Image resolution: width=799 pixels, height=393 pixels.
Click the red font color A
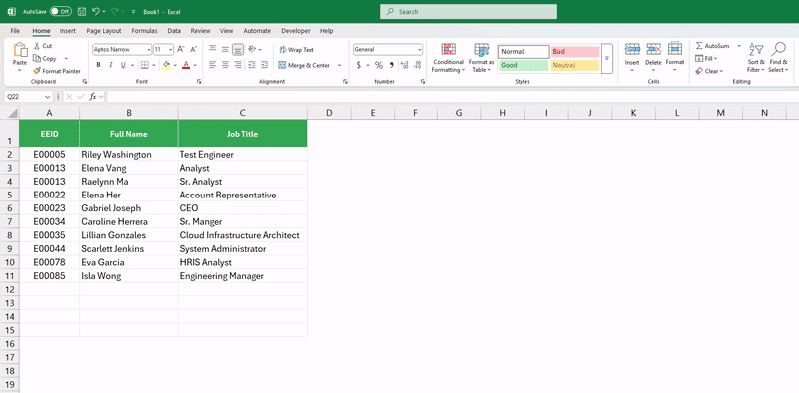pos(186,65)
